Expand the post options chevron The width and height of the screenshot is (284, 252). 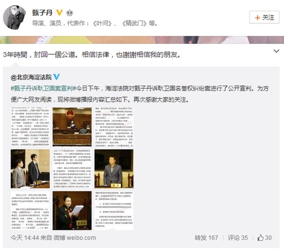[276, 51]
